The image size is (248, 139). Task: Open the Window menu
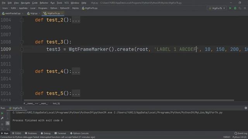[x=75, y=3]
